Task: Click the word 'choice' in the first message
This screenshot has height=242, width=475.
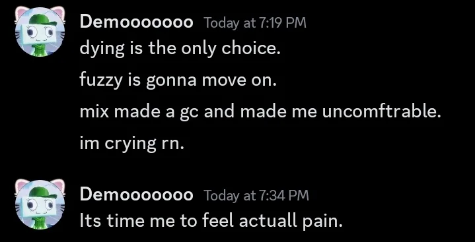Action: point(248,49)
